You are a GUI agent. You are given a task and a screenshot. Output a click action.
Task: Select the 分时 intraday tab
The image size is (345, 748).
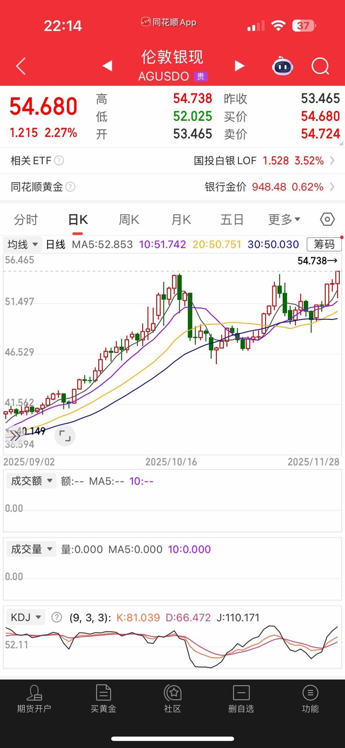26,220
